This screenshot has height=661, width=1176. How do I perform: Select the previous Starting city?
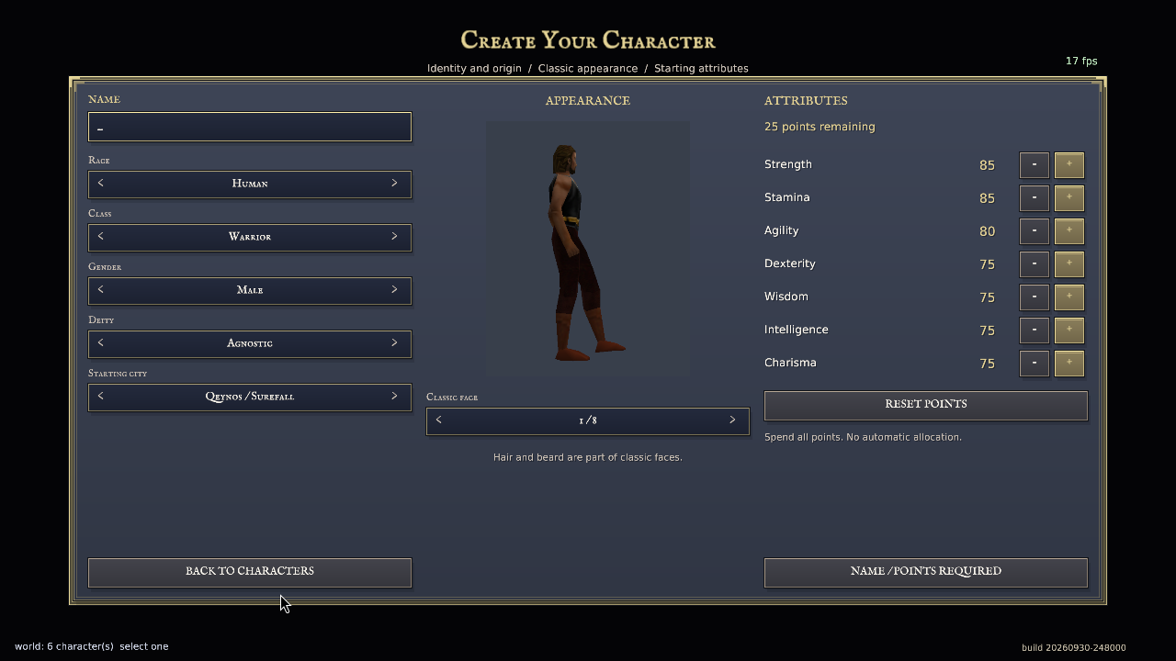(x=101, y=397)
